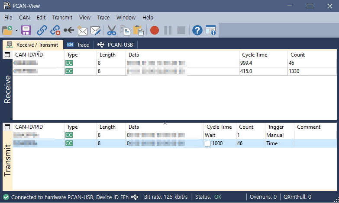Click the Transmit Trigger column header
This screenshot has width=339, height=203.
pyautogui.click(x=280, y=127)
